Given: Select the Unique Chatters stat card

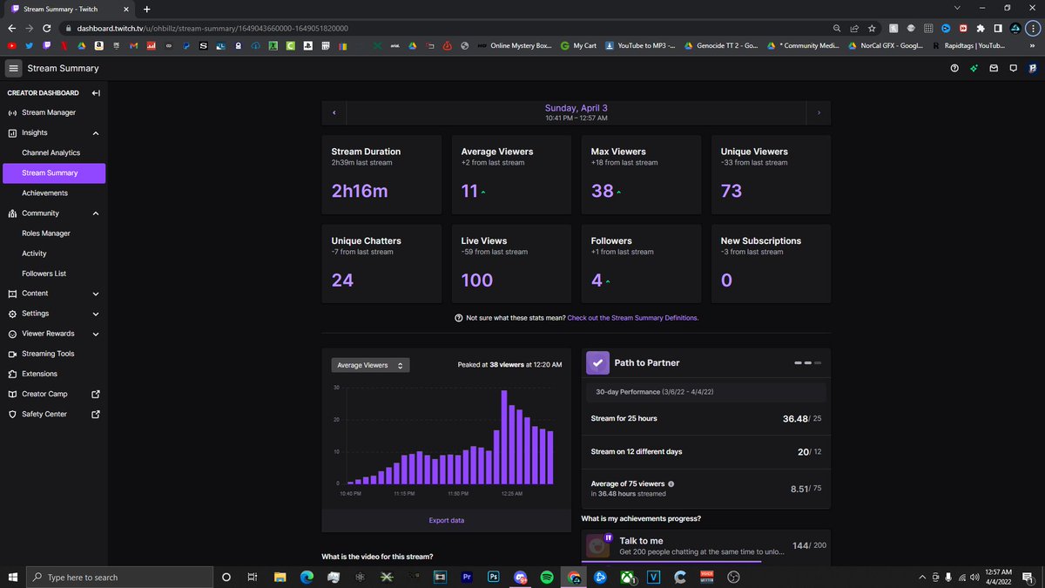Looking at the screenshot, I should [381, 264].
